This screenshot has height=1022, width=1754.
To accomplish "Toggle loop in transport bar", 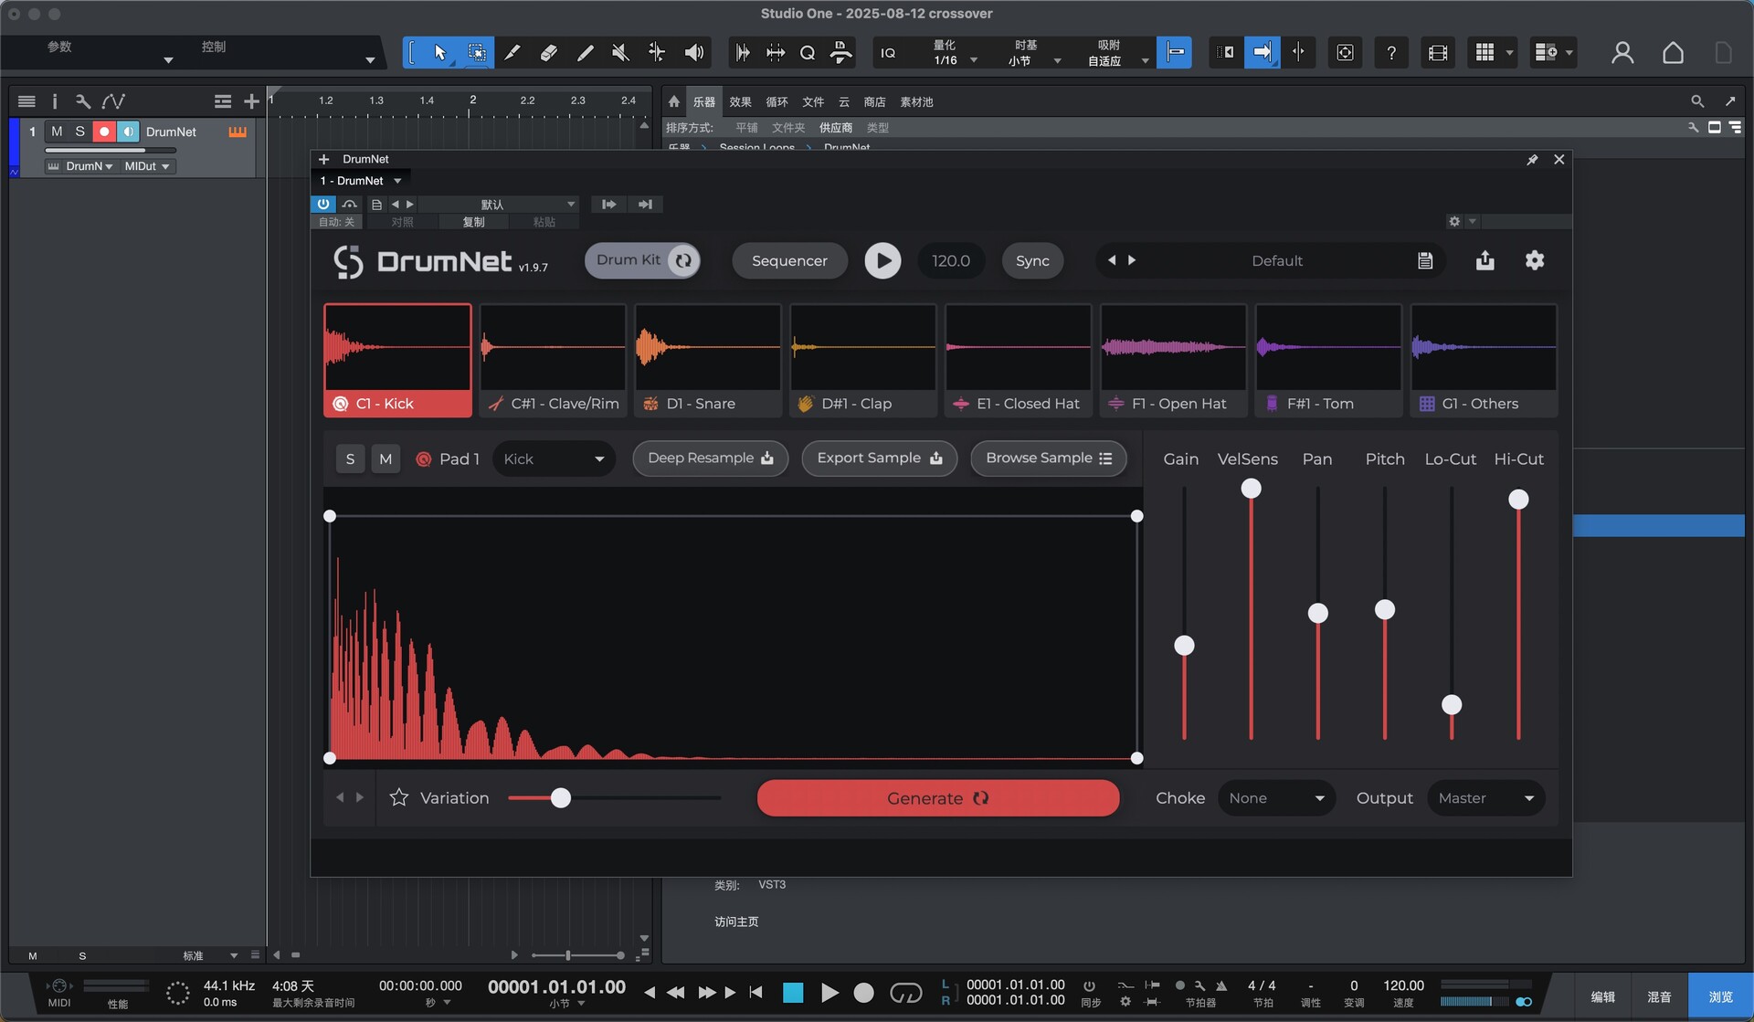I will [x=905, y=993].
